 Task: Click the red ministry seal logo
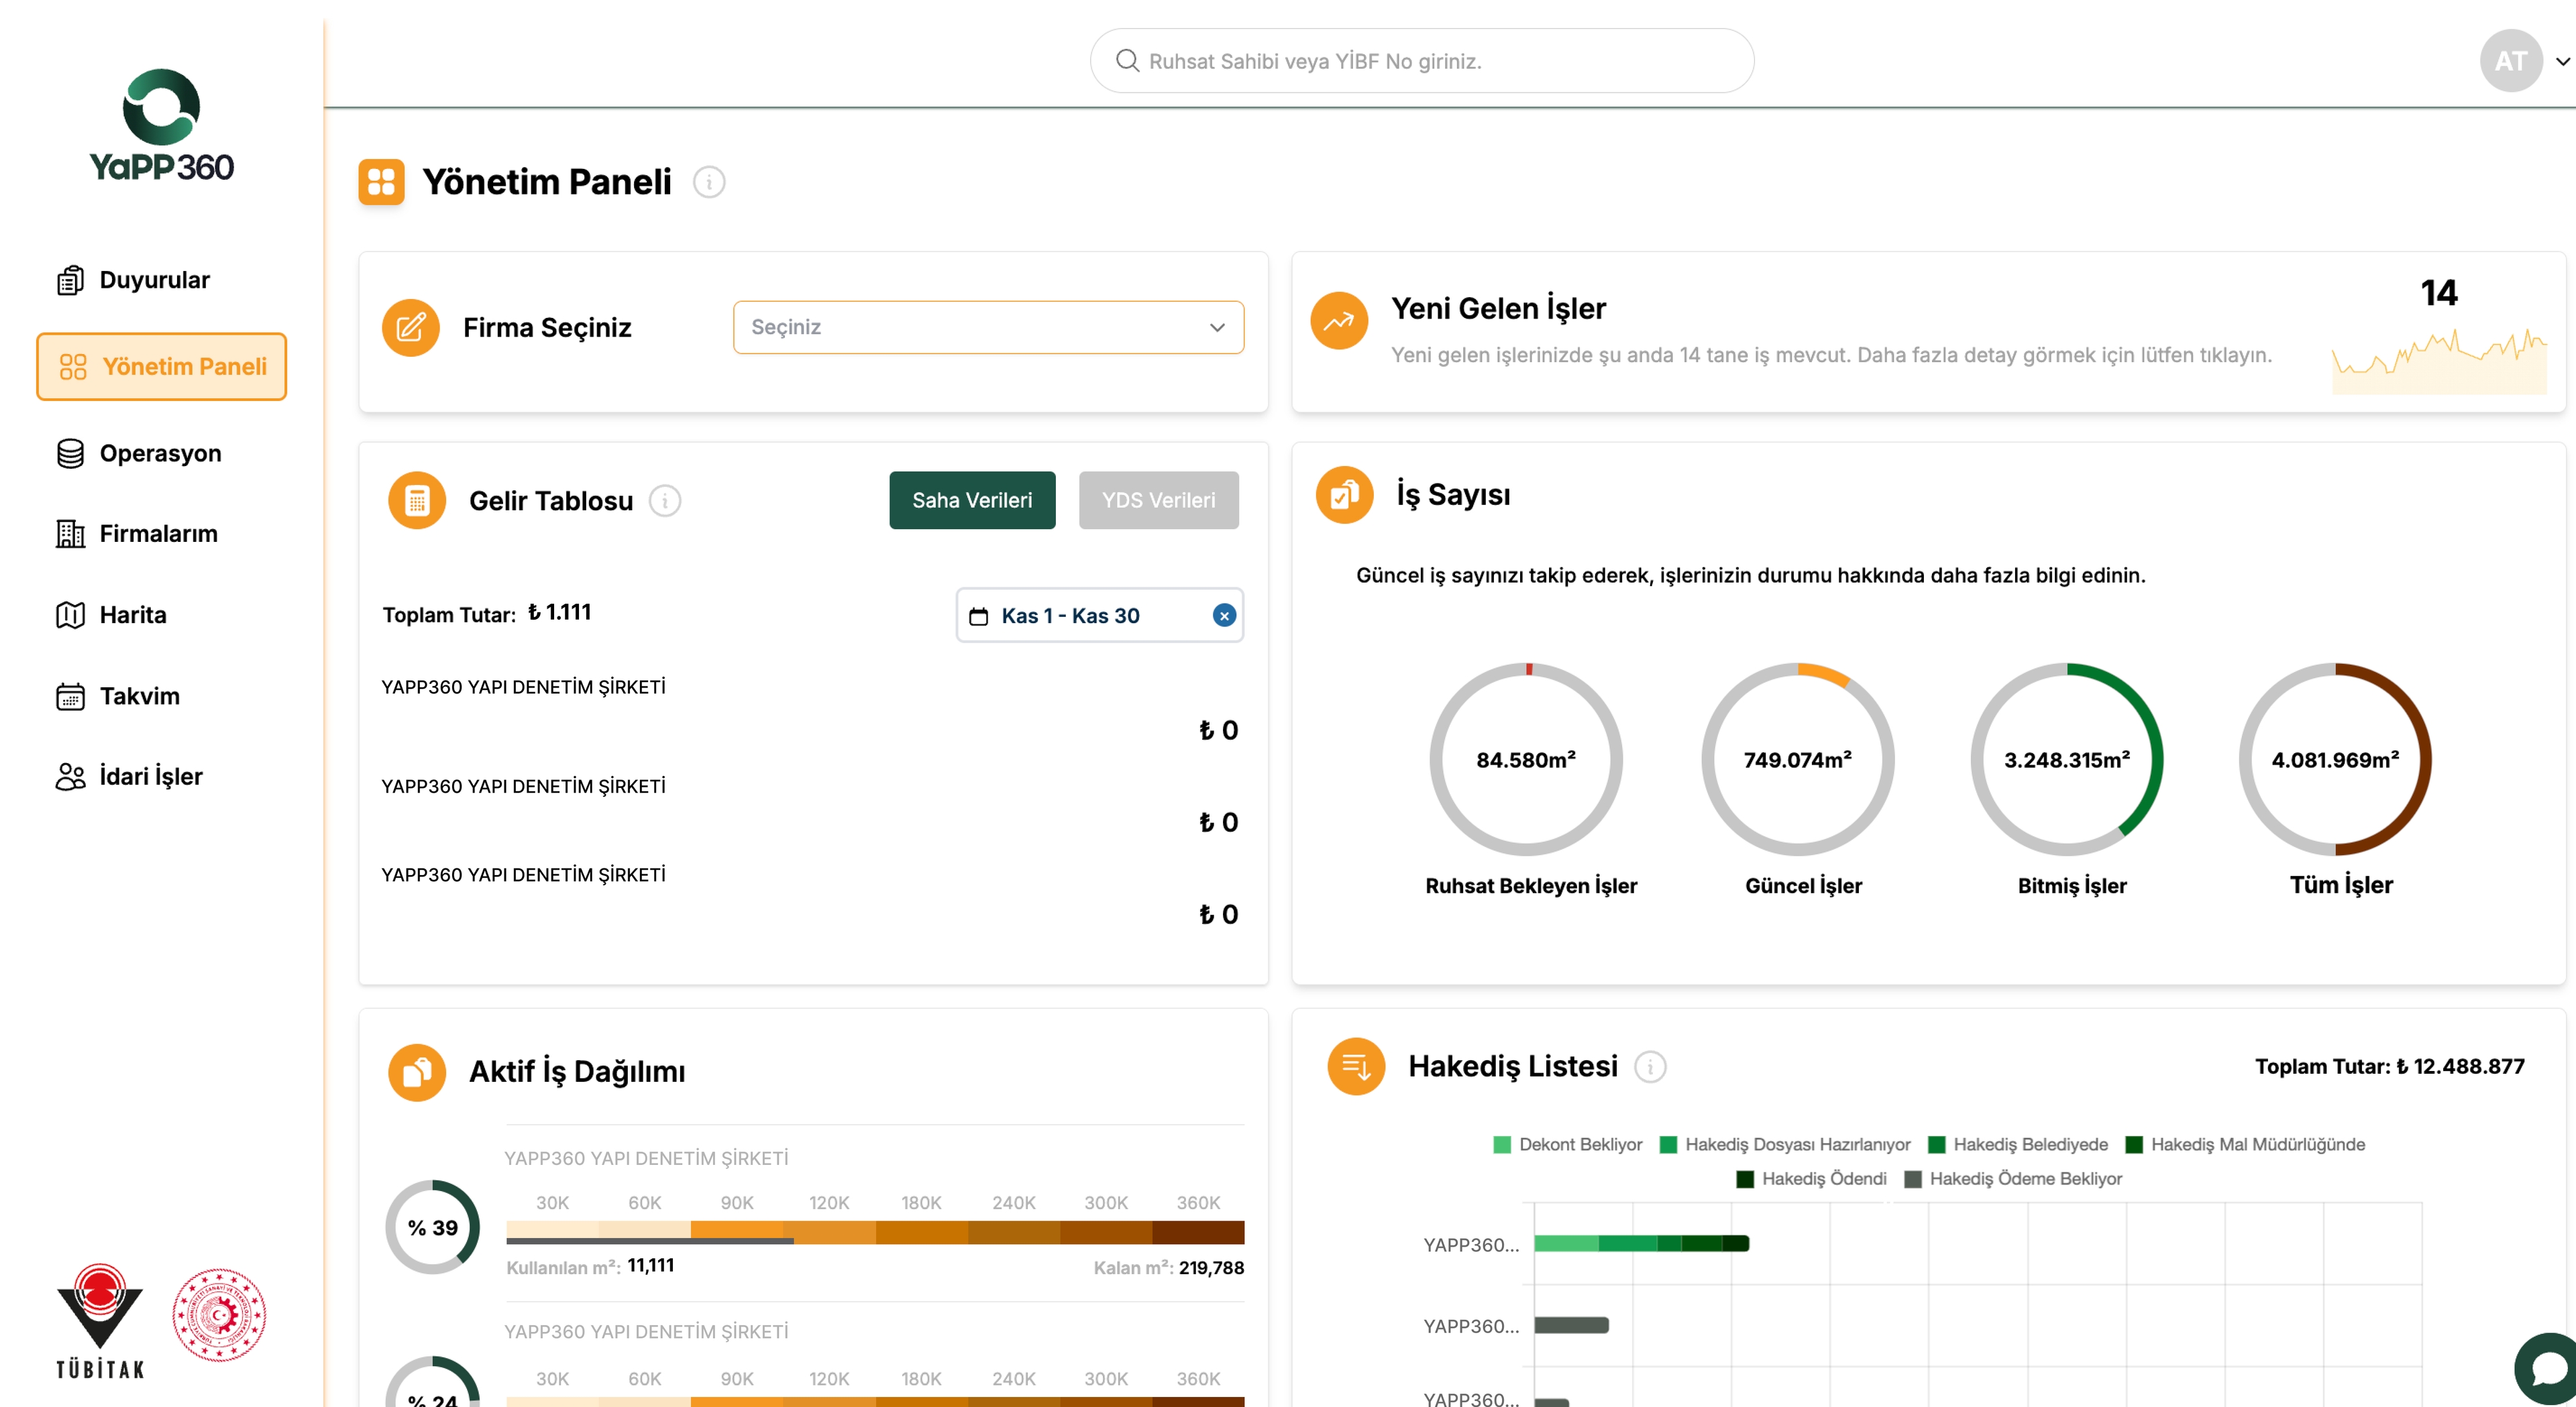[x=219, y=1315]
